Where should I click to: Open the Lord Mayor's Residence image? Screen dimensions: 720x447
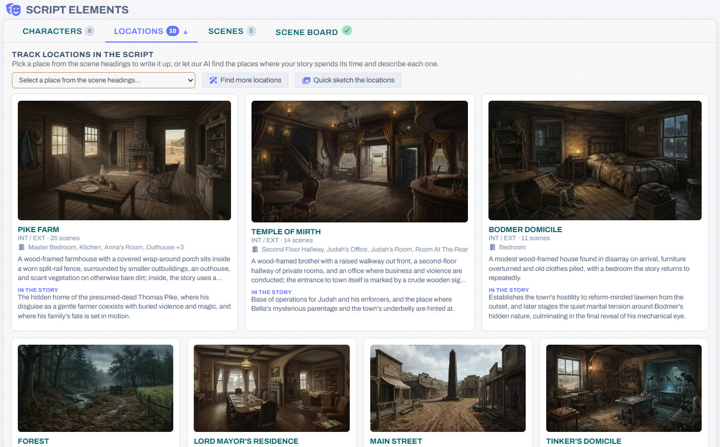tap(271, 388)
